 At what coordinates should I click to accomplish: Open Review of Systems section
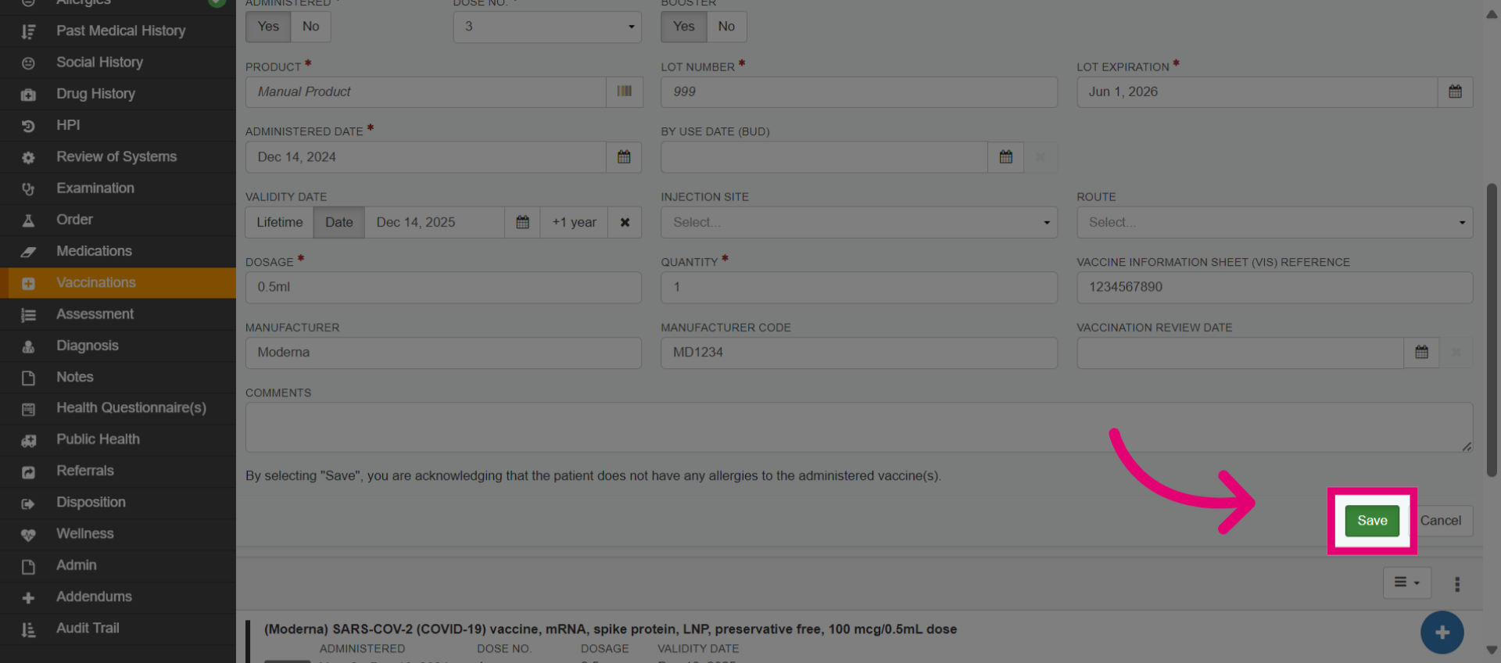118,157
